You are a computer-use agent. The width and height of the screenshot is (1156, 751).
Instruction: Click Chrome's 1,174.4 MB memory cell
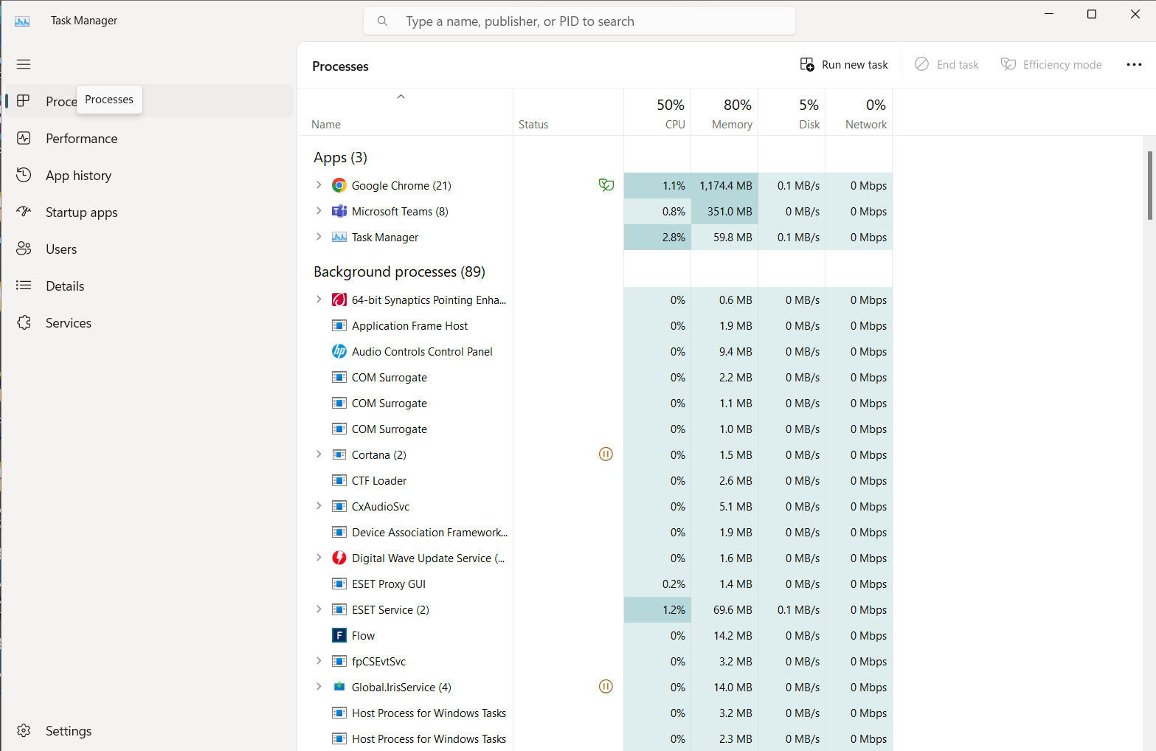(x=724, y=185)
